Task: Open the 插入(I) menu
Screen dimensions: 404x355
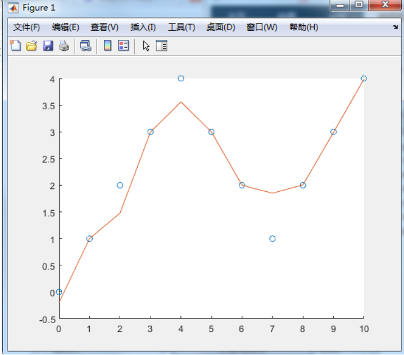Action: coord(143,27)
